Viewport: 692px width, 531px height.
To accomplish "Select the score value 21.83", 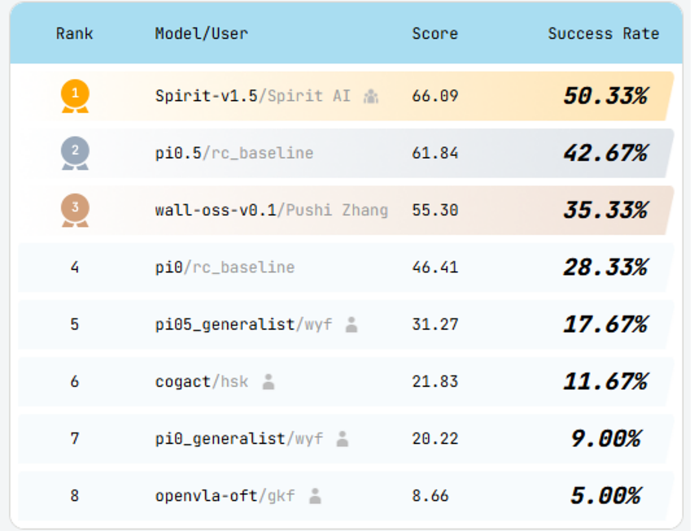I will 435,382.
